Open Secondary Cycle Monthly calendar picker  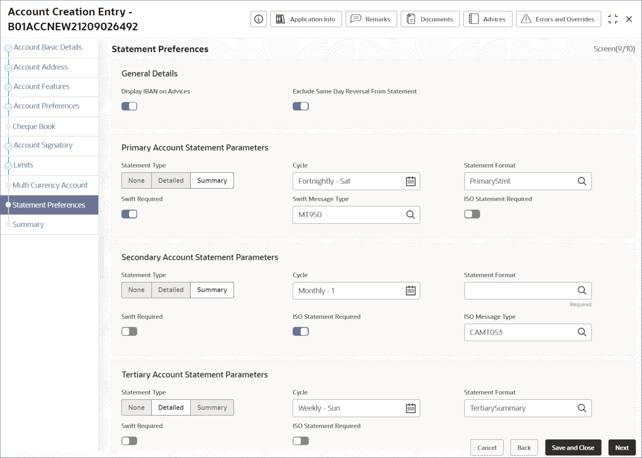click(x=410, y=291)
